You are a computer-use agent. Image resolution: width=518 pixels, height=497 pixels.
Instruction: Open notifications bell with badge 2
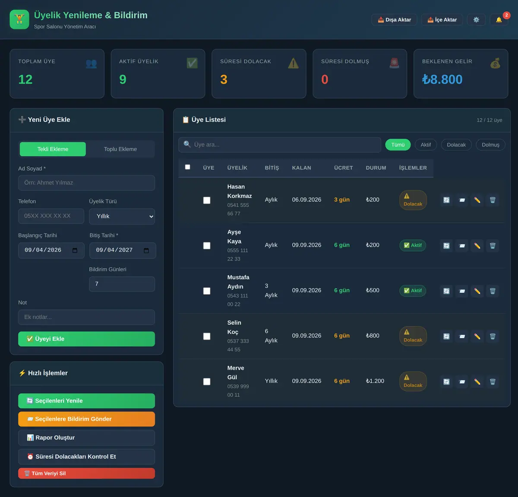499,20
